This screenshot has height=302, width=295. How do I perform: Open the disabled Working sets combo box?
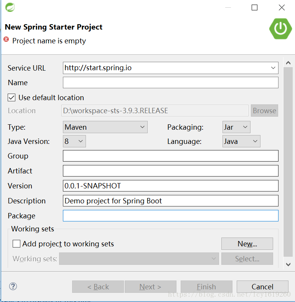tap(139, 259)
